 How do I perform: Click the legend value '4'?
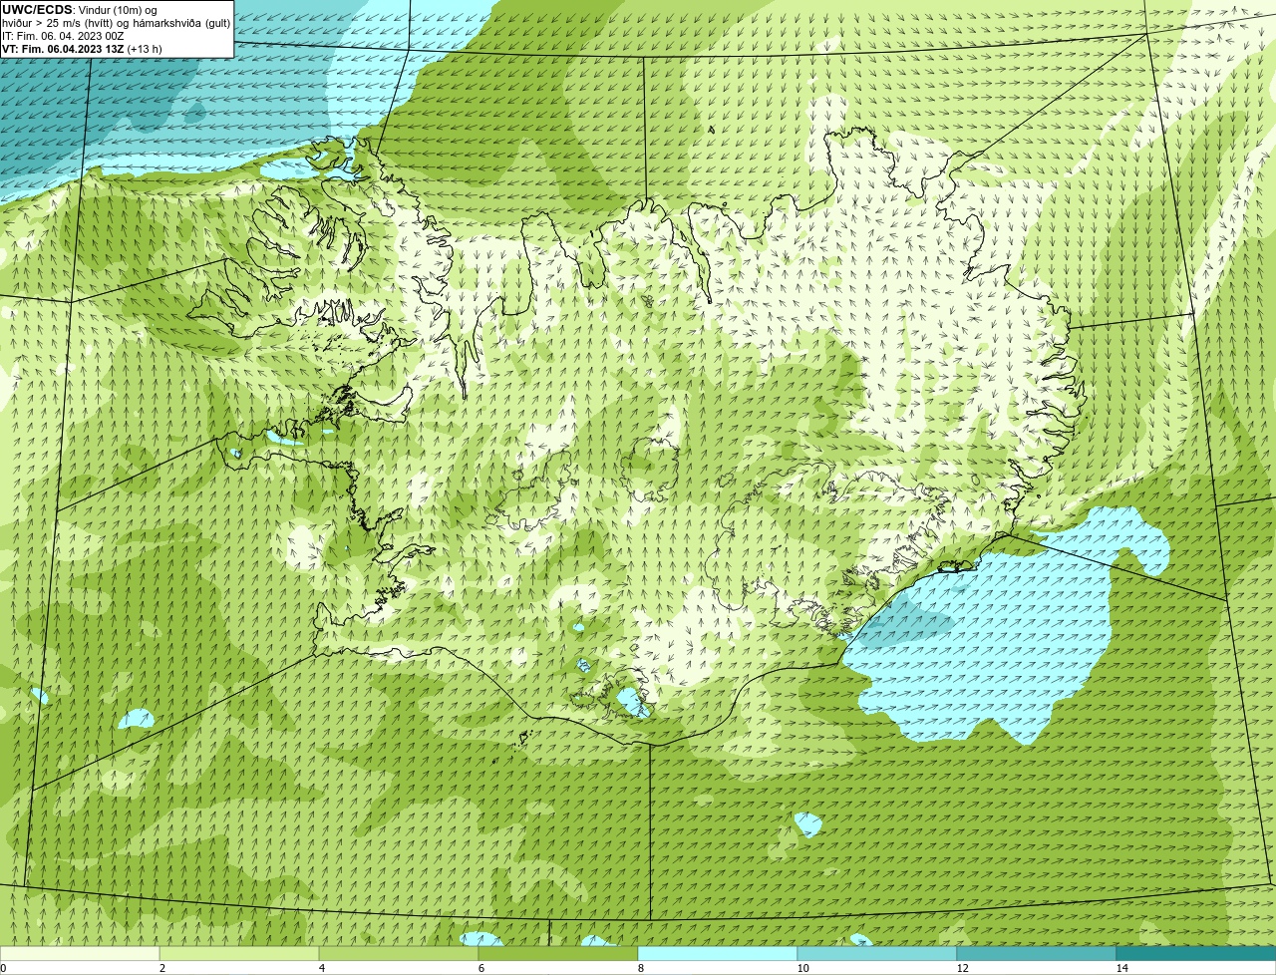pos(321,968)
